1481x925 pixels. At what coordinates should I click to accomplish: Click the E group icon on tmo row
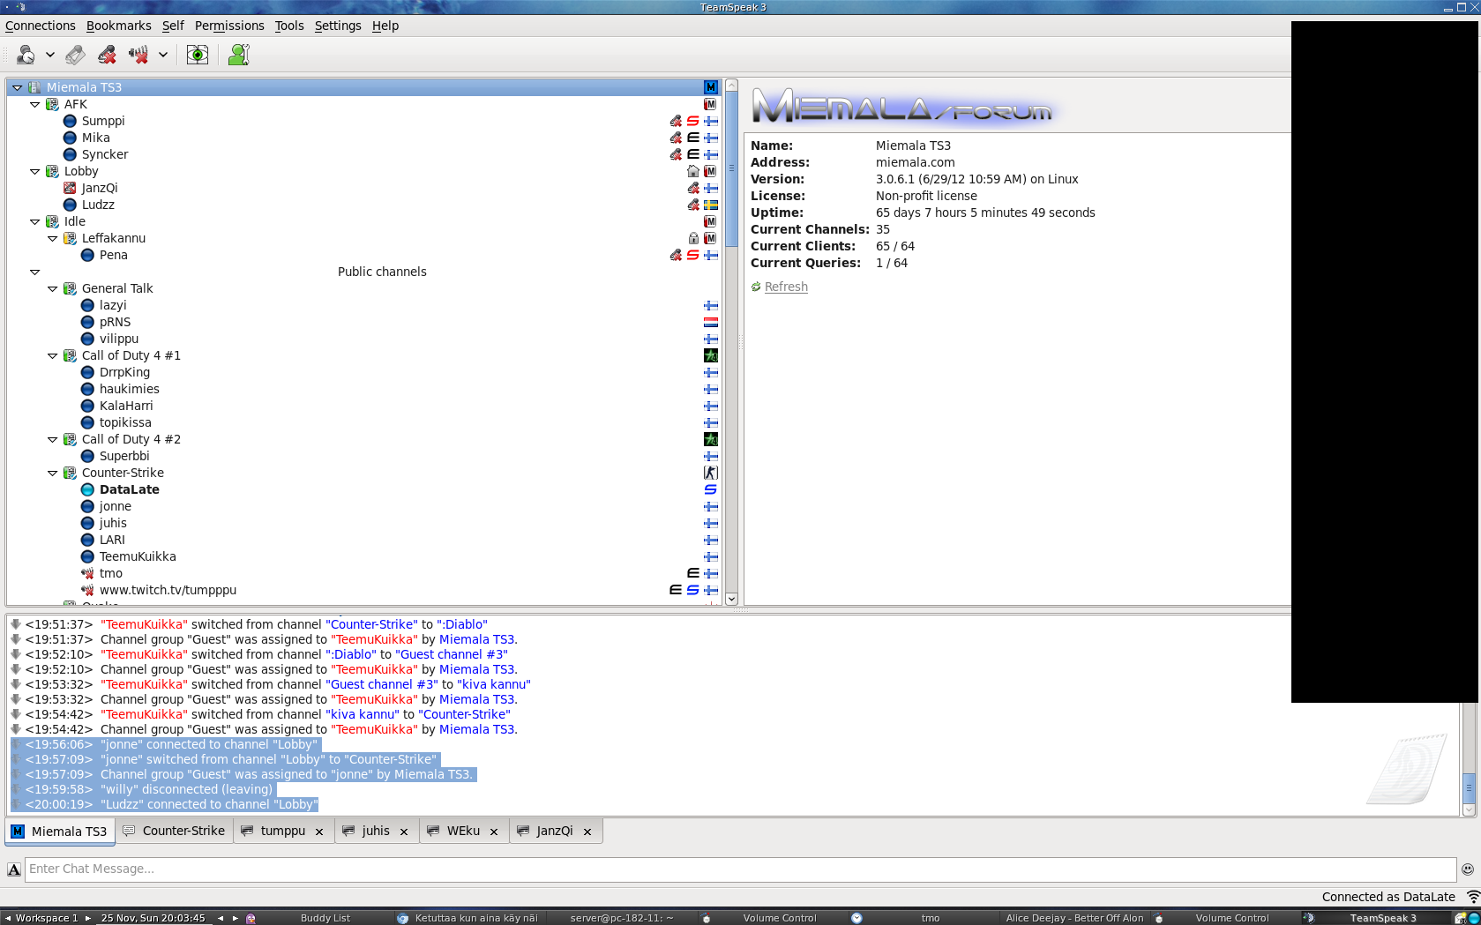692,573
